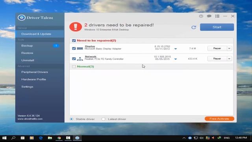Screen dimensions: 252x142
Task: Launch Microsoft Edge from the taskbar
Action: (x=41, y=138)
